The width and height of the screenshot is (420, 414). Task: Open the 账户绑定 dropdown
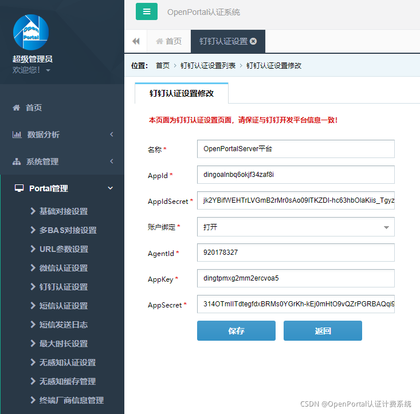tap(296, 227)
